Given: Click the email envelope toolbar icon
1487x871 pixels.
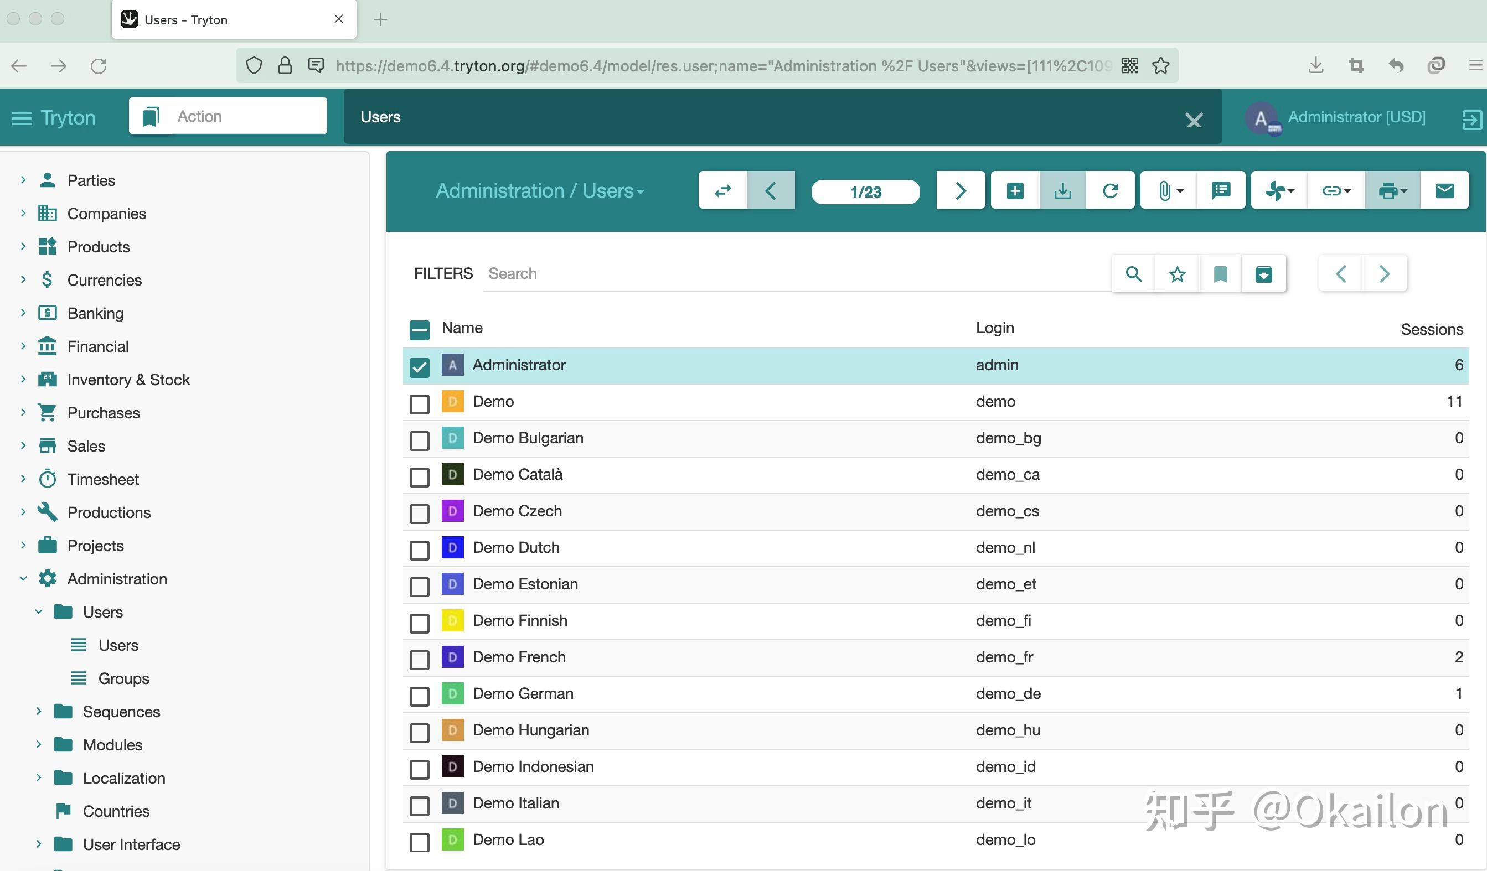Looking at the screenshot, I should click(1444, 190).
